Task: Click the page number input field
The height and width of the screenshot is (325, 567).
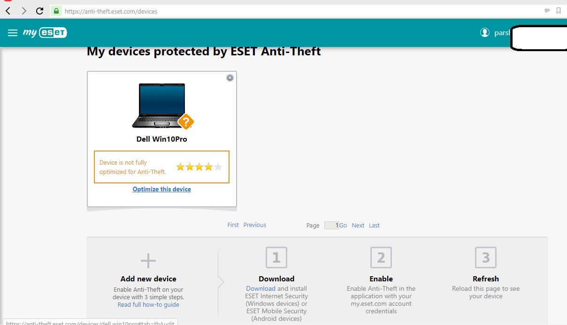Action: [331, 226]
